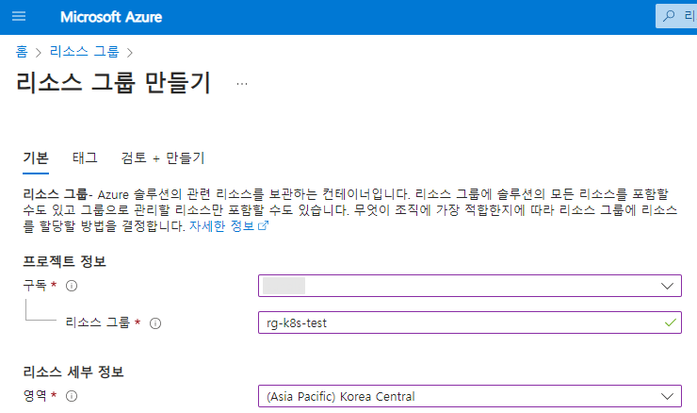Image resolution: width=697 pixels, height=413 pixels.
Task: Go to Microsoft Azure home logo
Action: [x=111, y=17]
